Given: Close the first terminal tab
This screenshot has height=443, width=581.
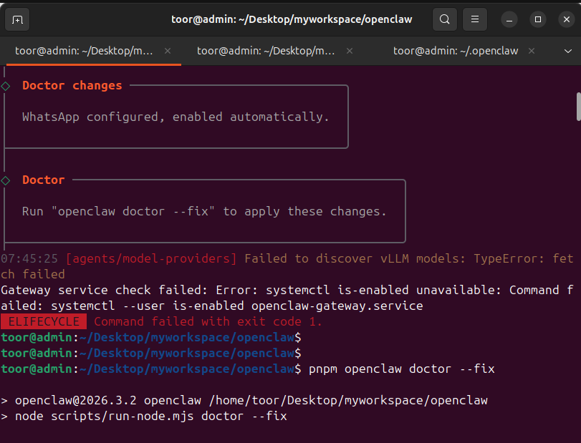Looking at the screenshot, I should click(168, 51).
